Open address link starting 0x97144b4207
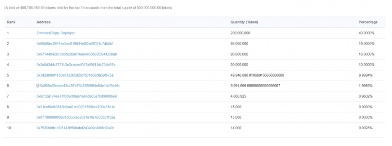Image resolution: width=392 pixels, height=146 pixels. click(x=77, y=54)
